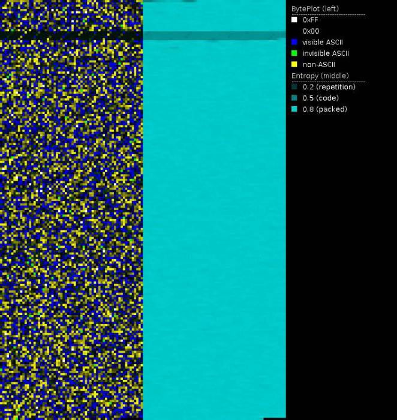397x420 pixels.
Task: Click the '0.5 (code)' label
Action: coord(321,98)
